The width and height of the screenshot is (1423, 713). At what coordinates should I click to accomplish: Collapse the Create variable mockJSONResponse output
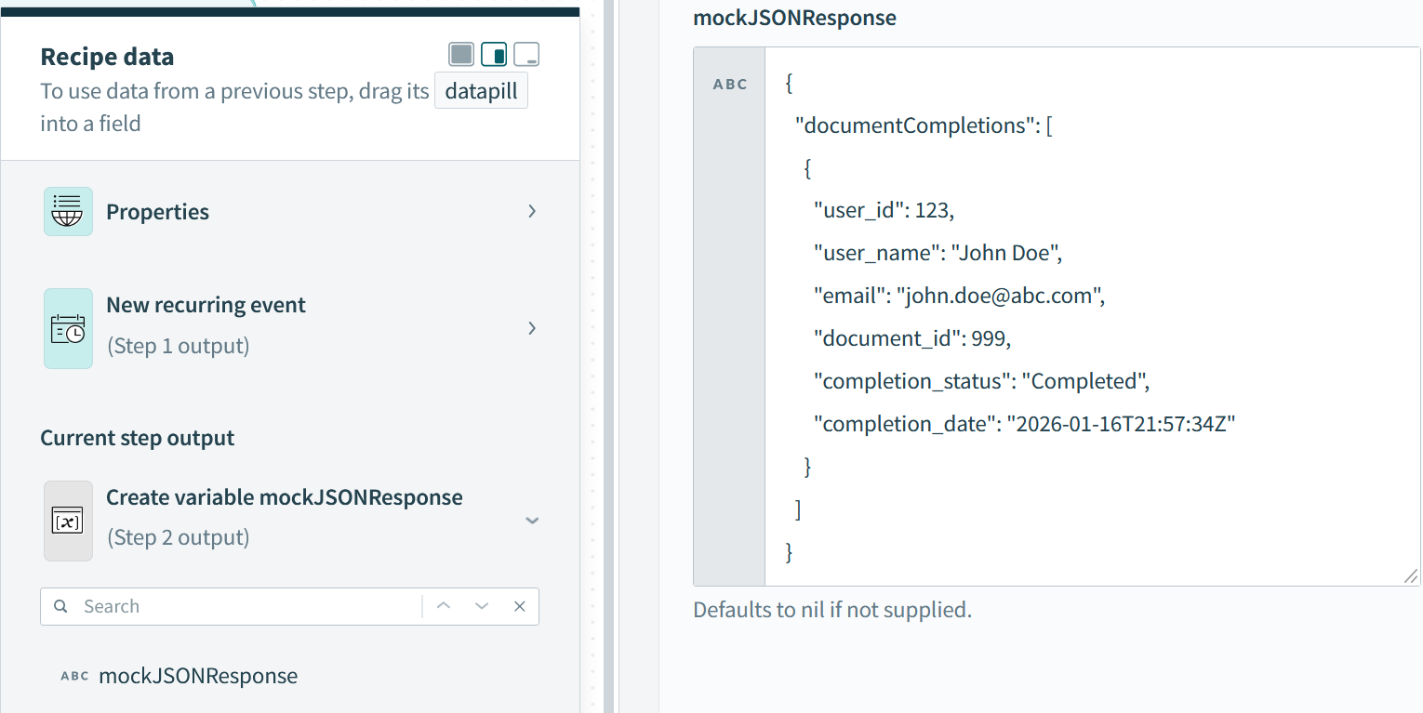click(x=531, y=522)
